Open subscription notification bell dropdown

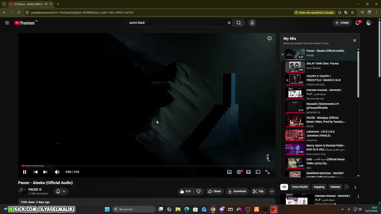[61, 191]
